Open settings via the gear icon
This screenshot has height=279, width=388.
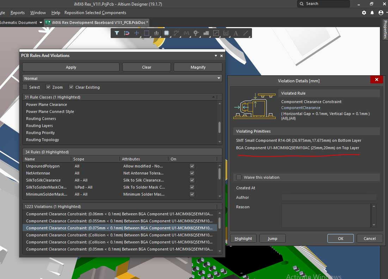click(x=364, y=13)
